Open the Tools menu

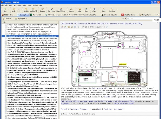click(29, 5)
